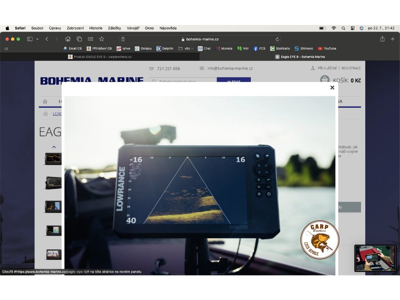Select the bottom product thumbnail in the gallery strip
The height and width of the screenshot is (300, 400).
(x=54, y=254)
